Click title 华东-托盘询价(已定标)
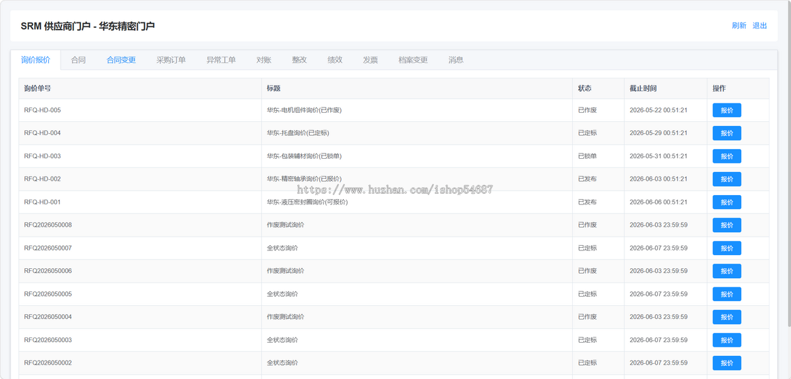Image resolution: width=791 pixels, height=379 pixels. click(298, 133)
